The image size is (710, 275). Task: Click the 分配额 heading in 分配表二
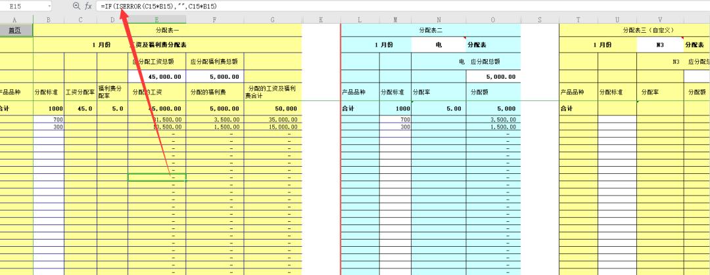pyautogui.click(x=479, y=93)
